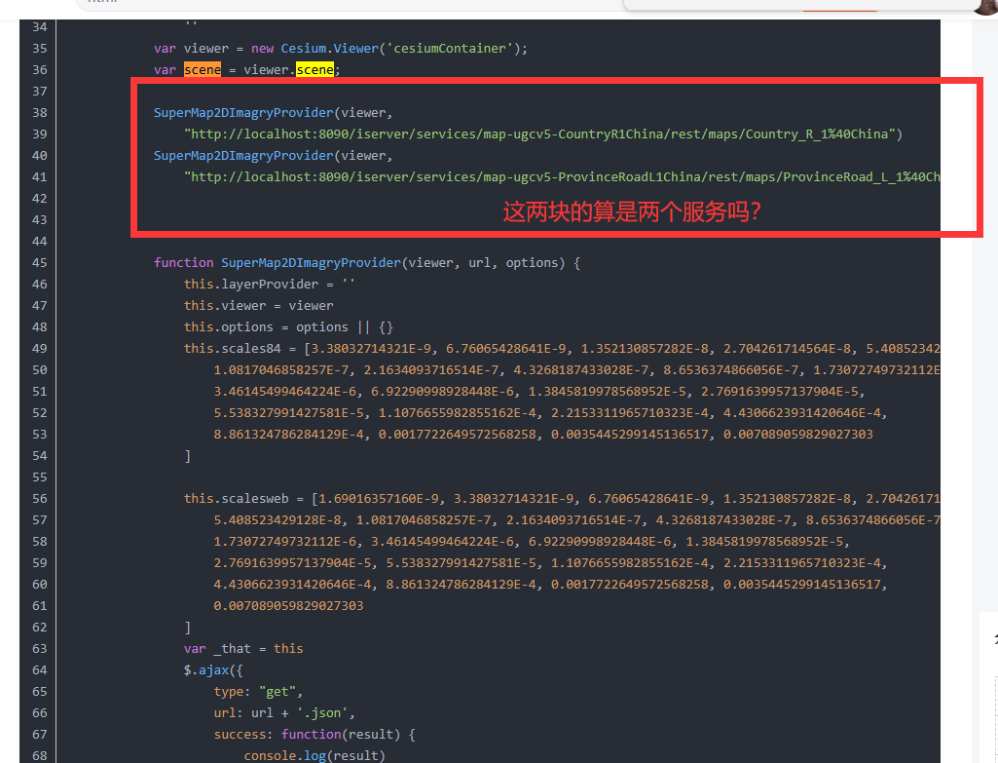This screenshot has height=763, width=998.
Task: Click the CountryR1China URL string
Action: tap(539, 134)
